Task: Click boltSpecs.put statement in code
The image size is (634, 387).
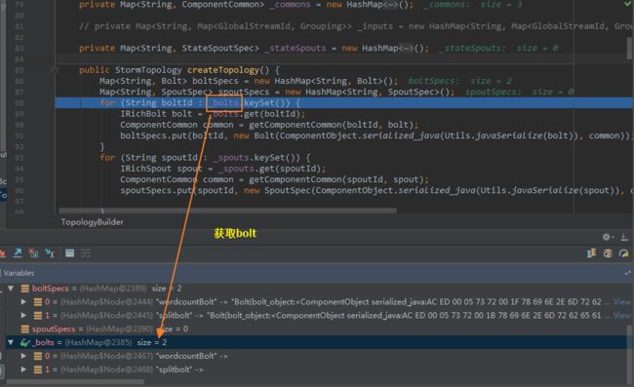Action: (x=376, y=135)
